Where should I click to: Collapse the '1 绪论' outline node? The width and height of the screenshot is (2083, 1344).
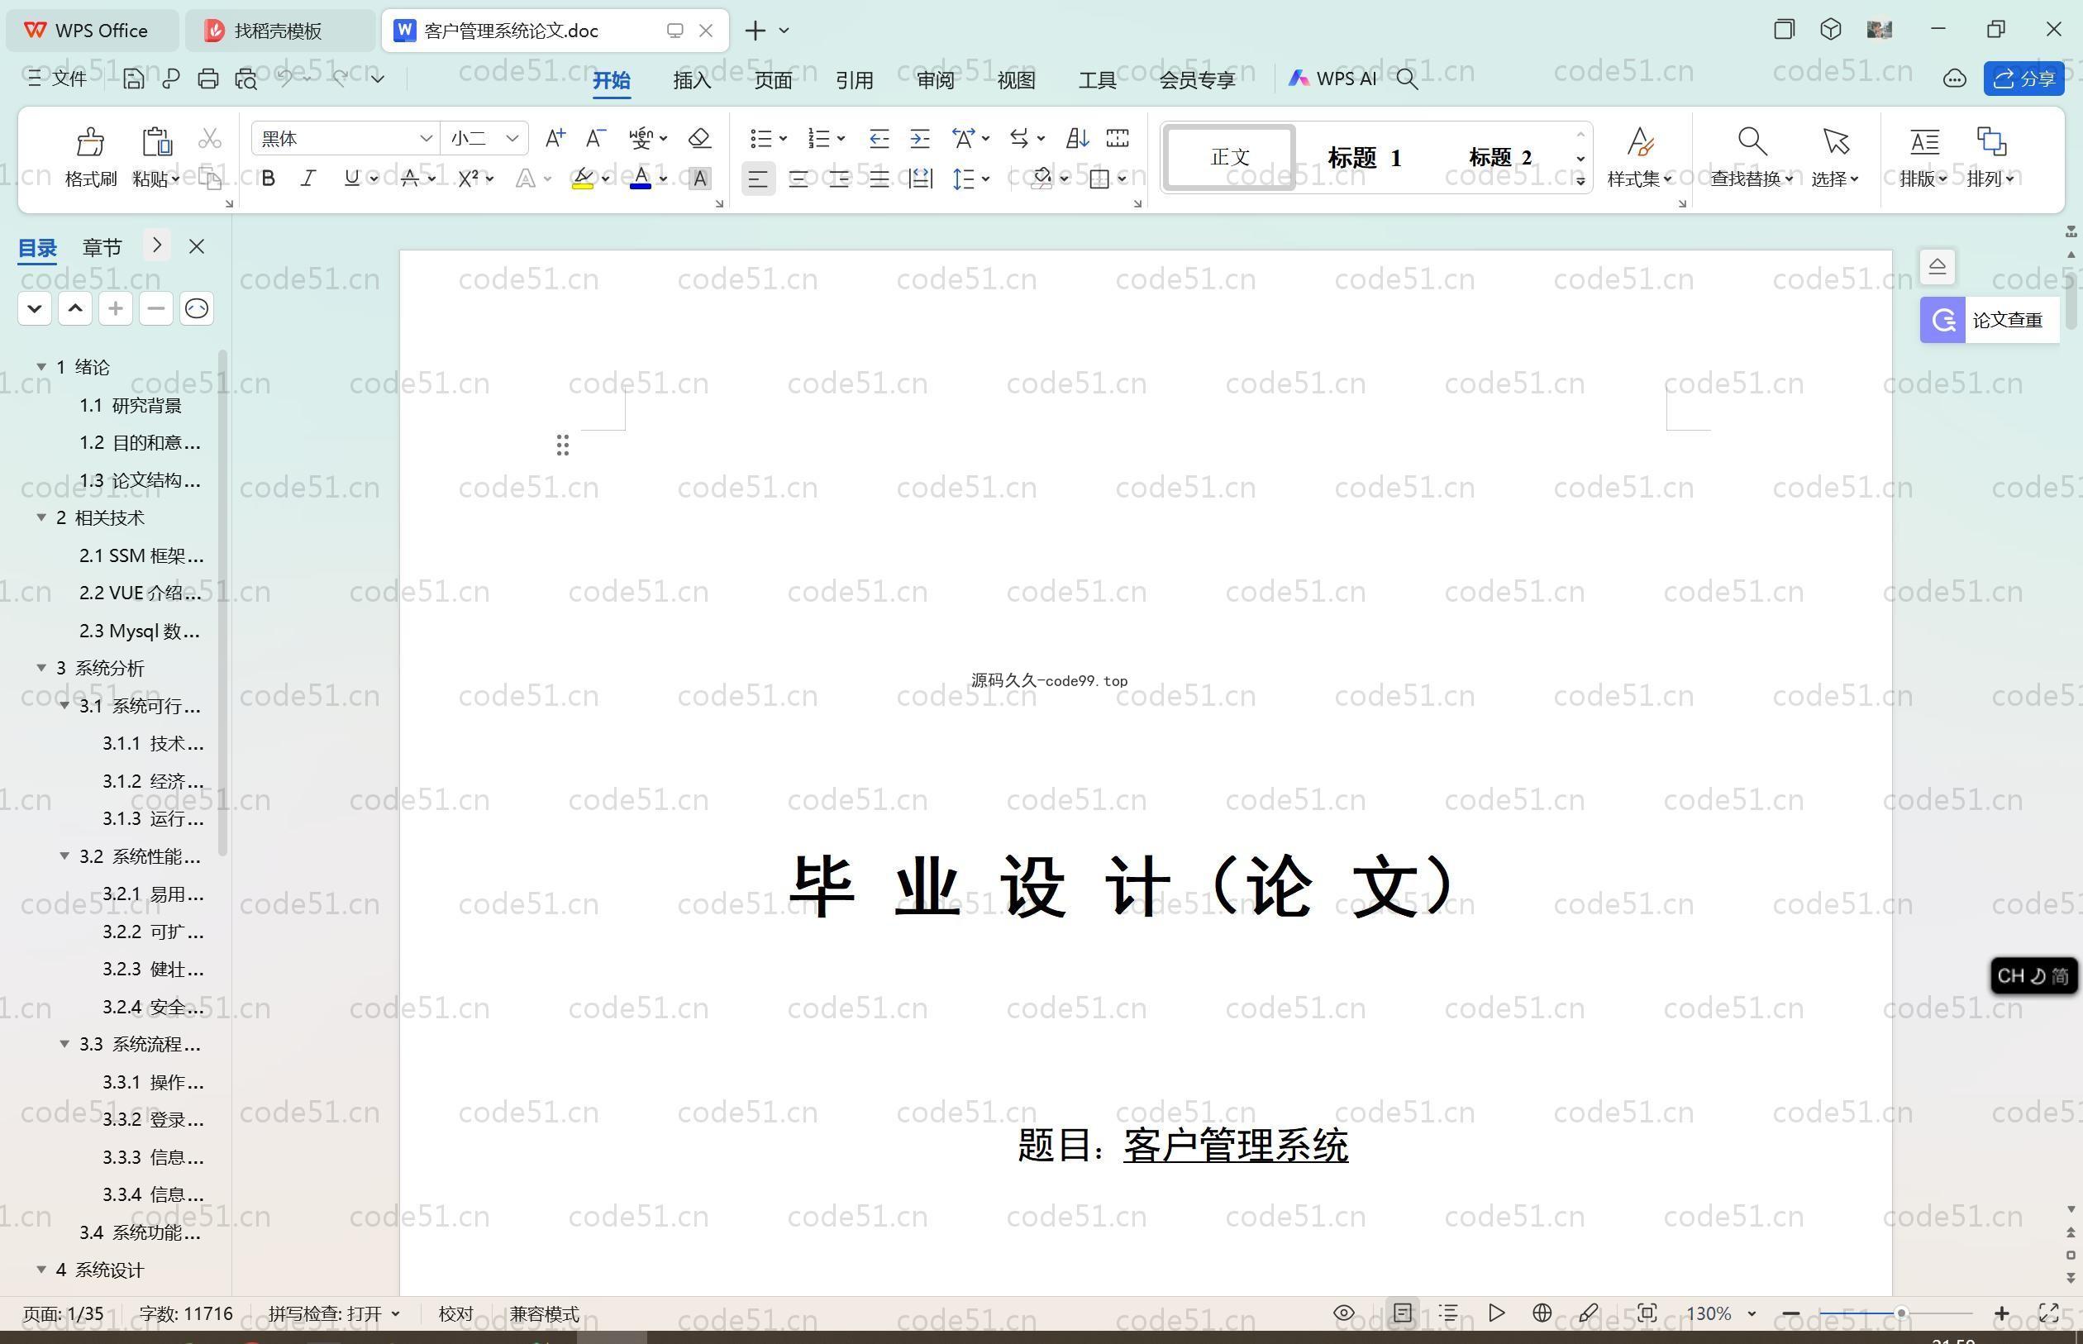click(41, 366)
